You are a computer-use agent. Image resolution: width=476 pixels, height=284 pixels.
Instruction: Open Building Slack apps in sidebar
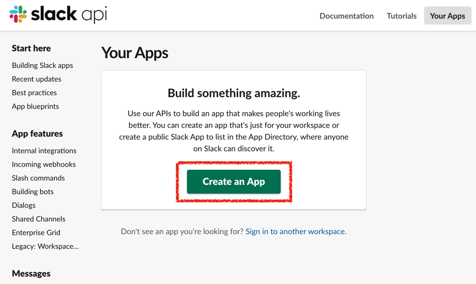click(x=42, y=65)
